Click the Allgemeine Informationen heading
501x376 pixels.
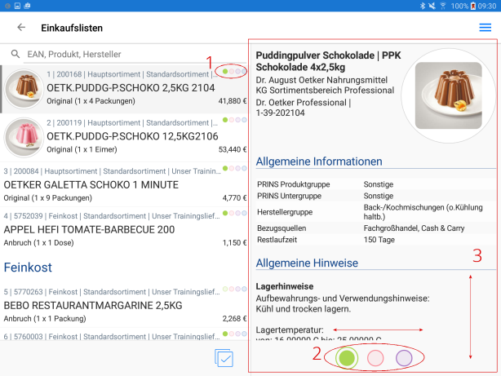click(319, 161)
